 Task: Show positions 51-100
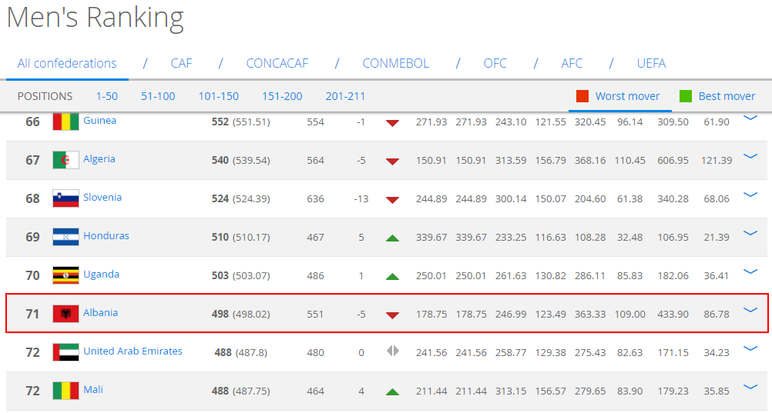click(x=158, y=96)
